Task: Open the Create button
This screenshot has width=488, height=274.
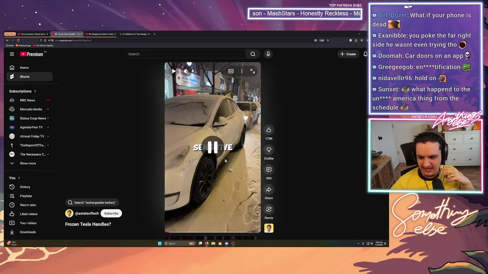Action: [x=348, y=54]
